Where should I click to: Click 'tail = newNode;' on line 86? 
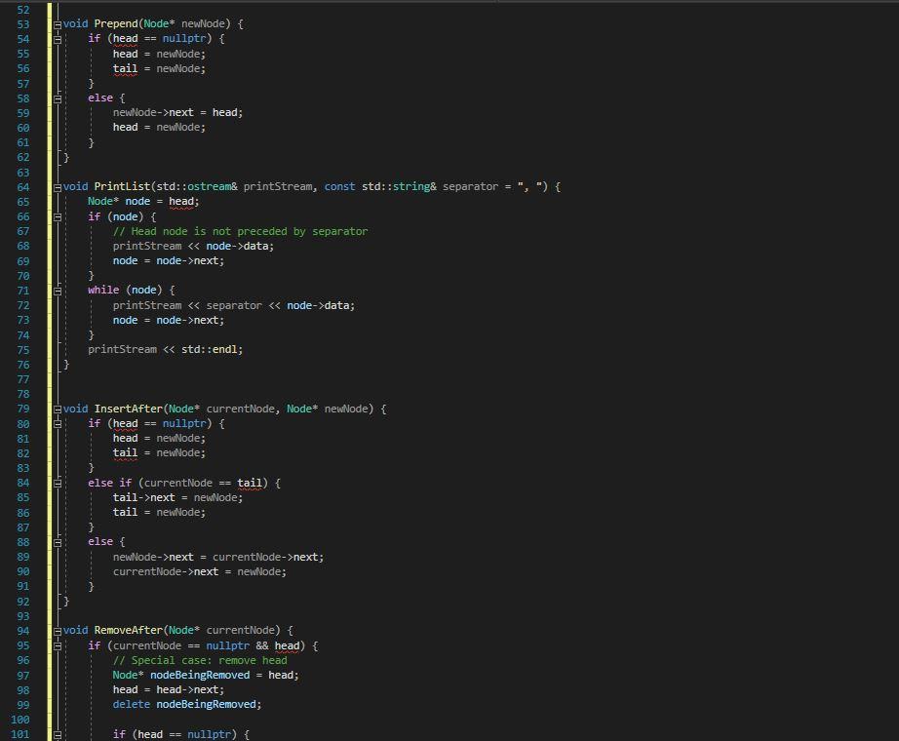point(159,512)
